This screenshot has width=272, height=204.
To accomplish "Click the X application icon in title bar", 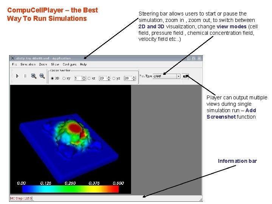I will coord(12,58).
